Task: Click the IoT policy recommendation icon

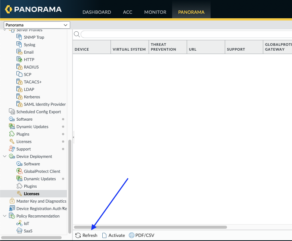Action: click(x=19, y=223)
